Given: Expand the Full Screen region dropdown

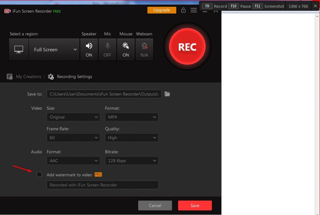Looking at the screenshot, I should click(x=54, y=49).
